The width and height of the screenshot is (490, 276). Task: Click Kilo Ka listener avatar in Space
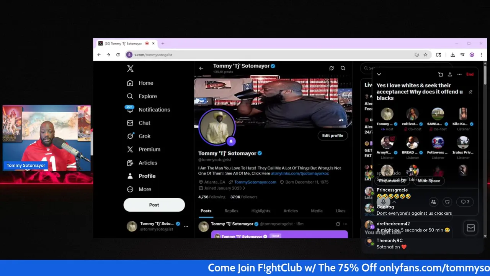pyautogui.click(x=463, y=114)
